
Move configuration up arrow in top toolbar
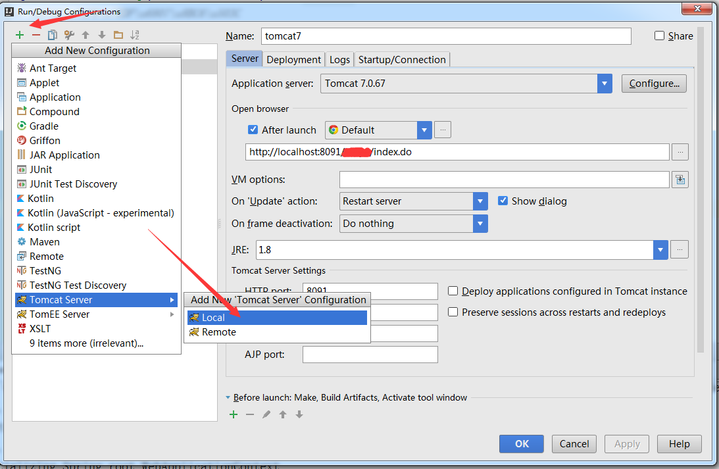coord(86,35)
